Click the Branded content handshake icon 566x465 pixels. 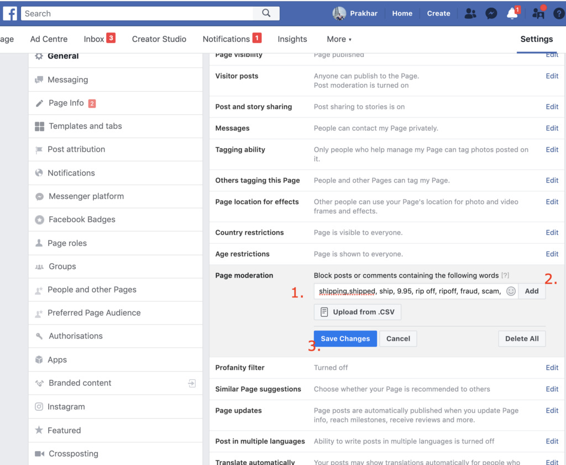pyautogui.click(x=39, y=383)
